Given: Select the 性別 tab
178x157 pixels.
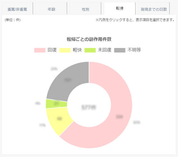Looking at the screenshot, I should [x=86, y=9].
